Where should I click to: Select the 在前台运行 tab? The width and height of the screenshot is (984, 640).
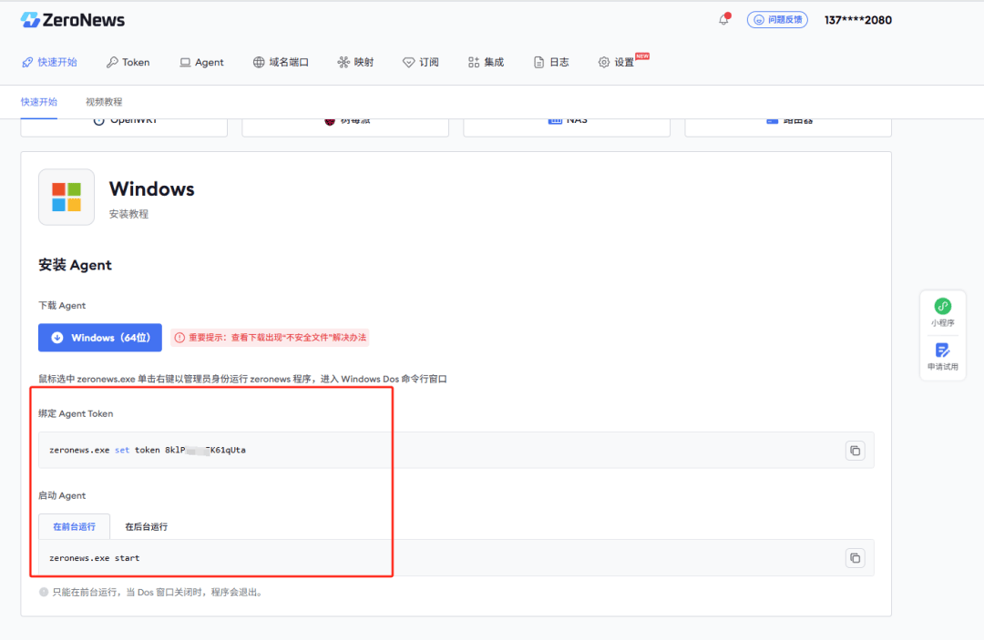click(x=74, y=526)
